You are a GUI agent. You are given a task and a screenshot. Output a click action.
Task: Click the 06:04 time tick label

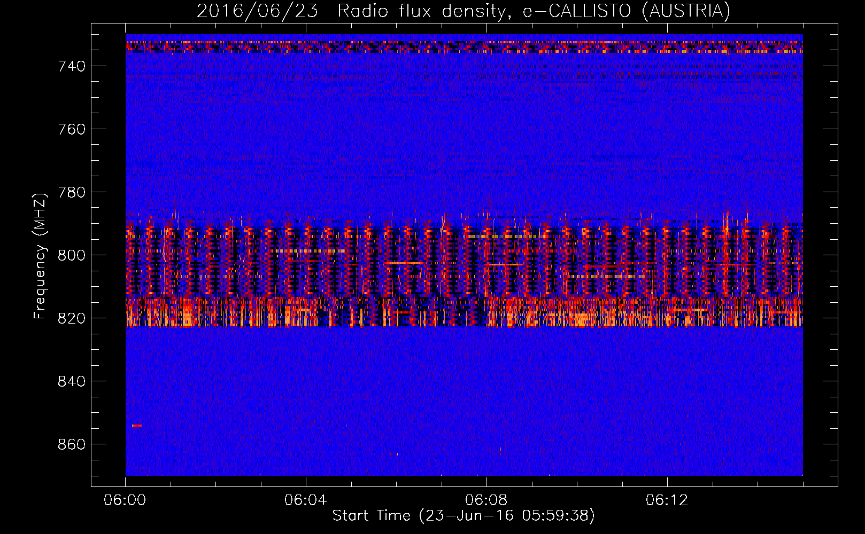305,500
